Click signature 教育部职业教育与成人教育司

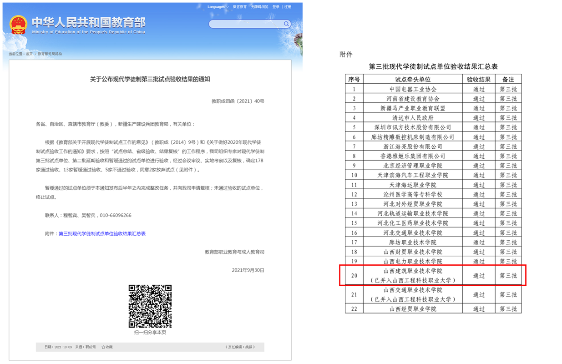pos(235,252)
